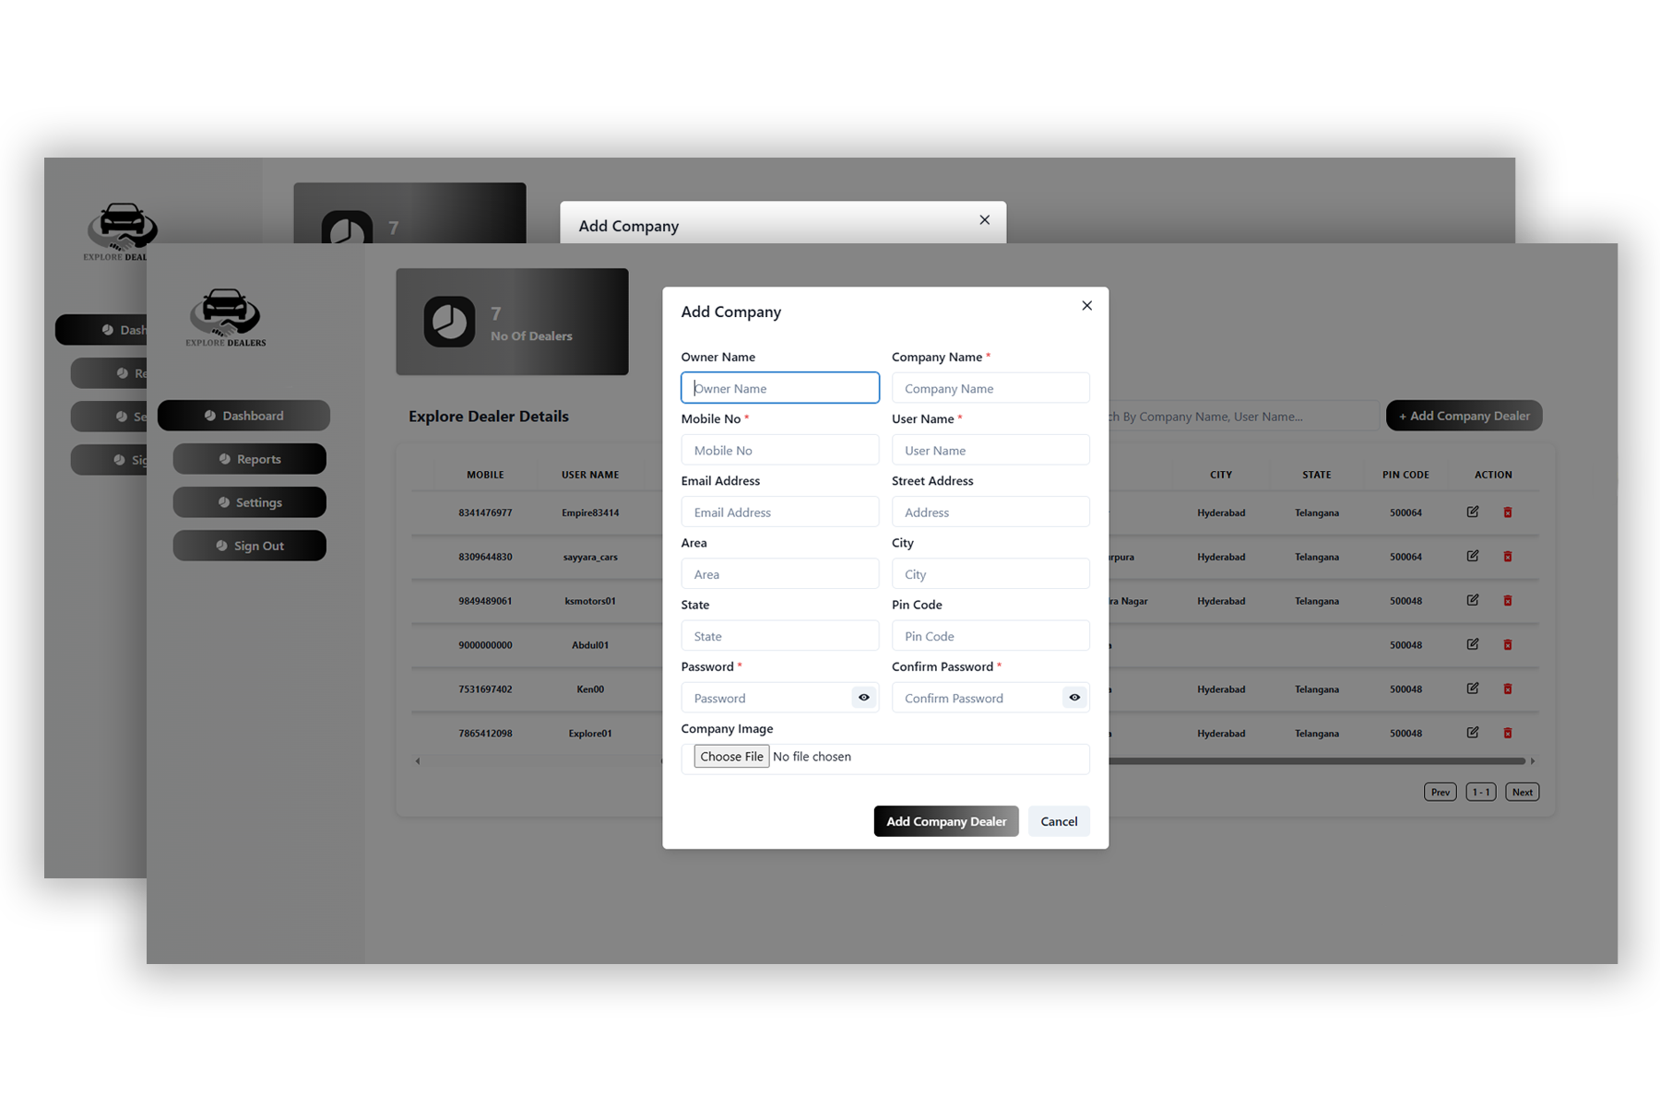Focus the Company Name input field
1660x1106 pixels.
point(990,388)
